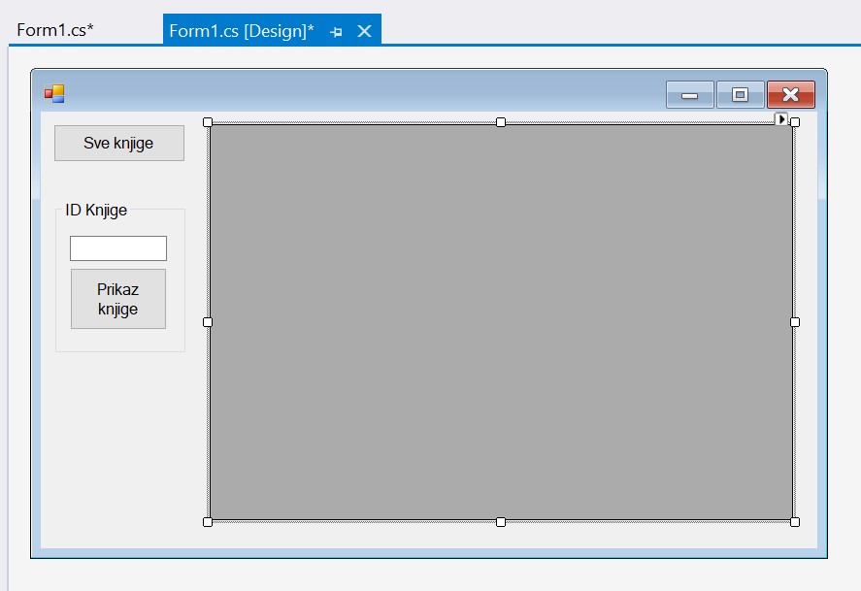This screenshot has width=861, height=591.
Task: Click the grid's top-left resize handle
Action: [208, 122]
